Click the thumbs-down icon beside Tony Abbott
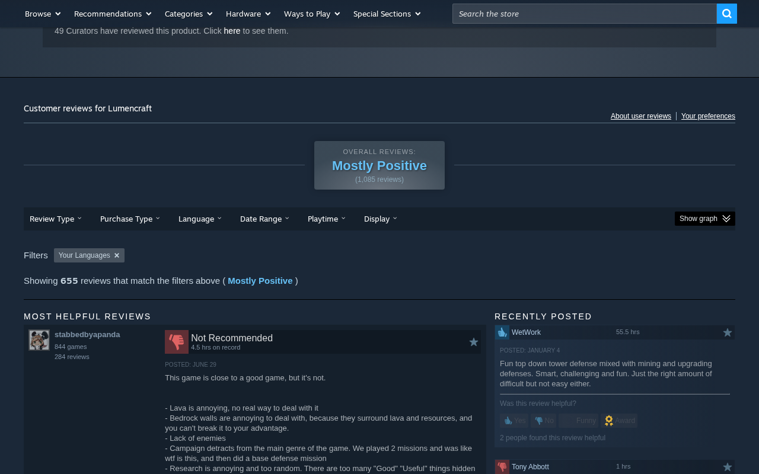This screenshot has width=759, height=474. (x=502, y=467)
